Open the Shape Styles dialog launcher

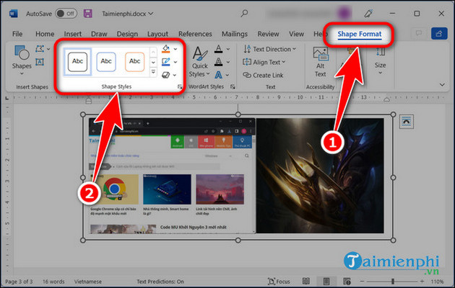180,86
